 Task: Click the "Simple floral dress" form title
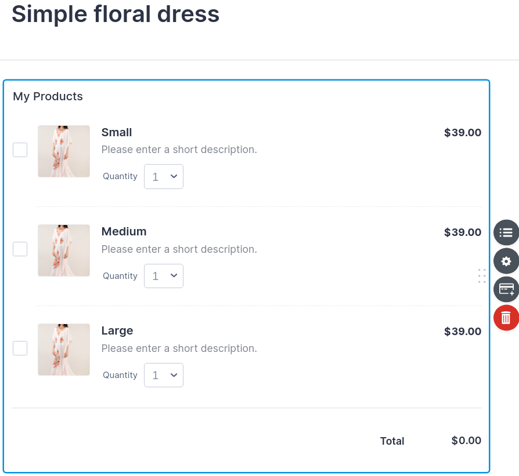click(116, 14)
